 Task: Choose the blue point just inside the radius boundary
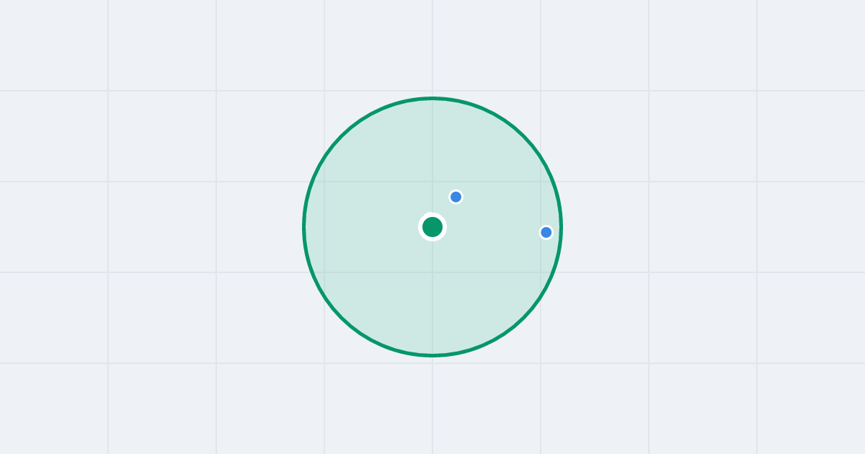pyautogui.click(x=546, y=232)
